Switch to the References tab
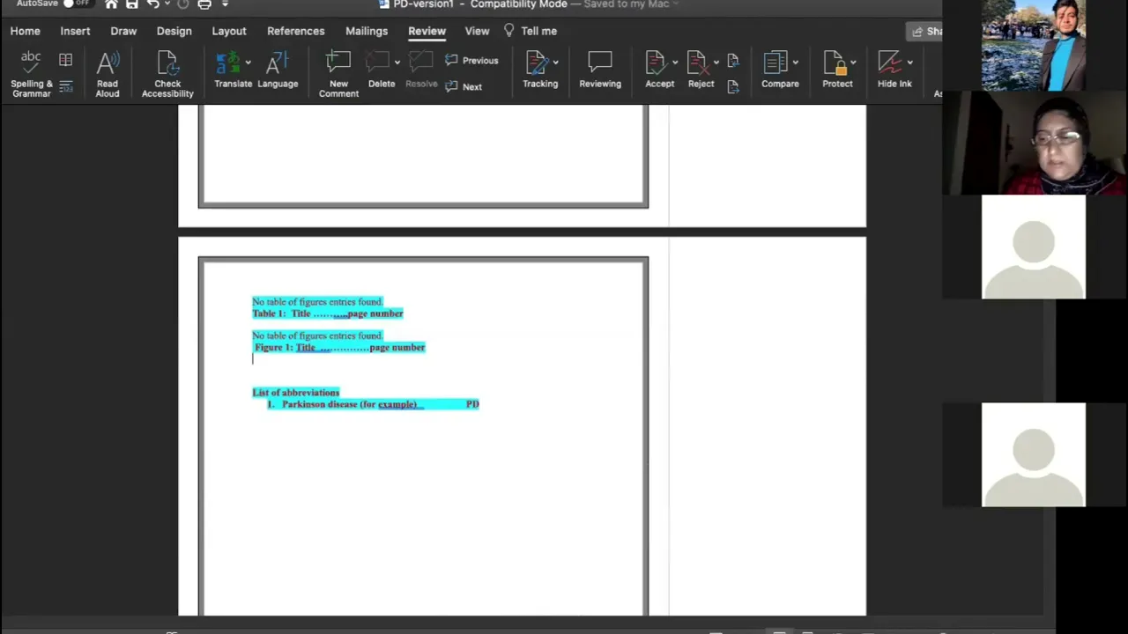Screen dimensions: 1128x634 click(x=296, y=31)
